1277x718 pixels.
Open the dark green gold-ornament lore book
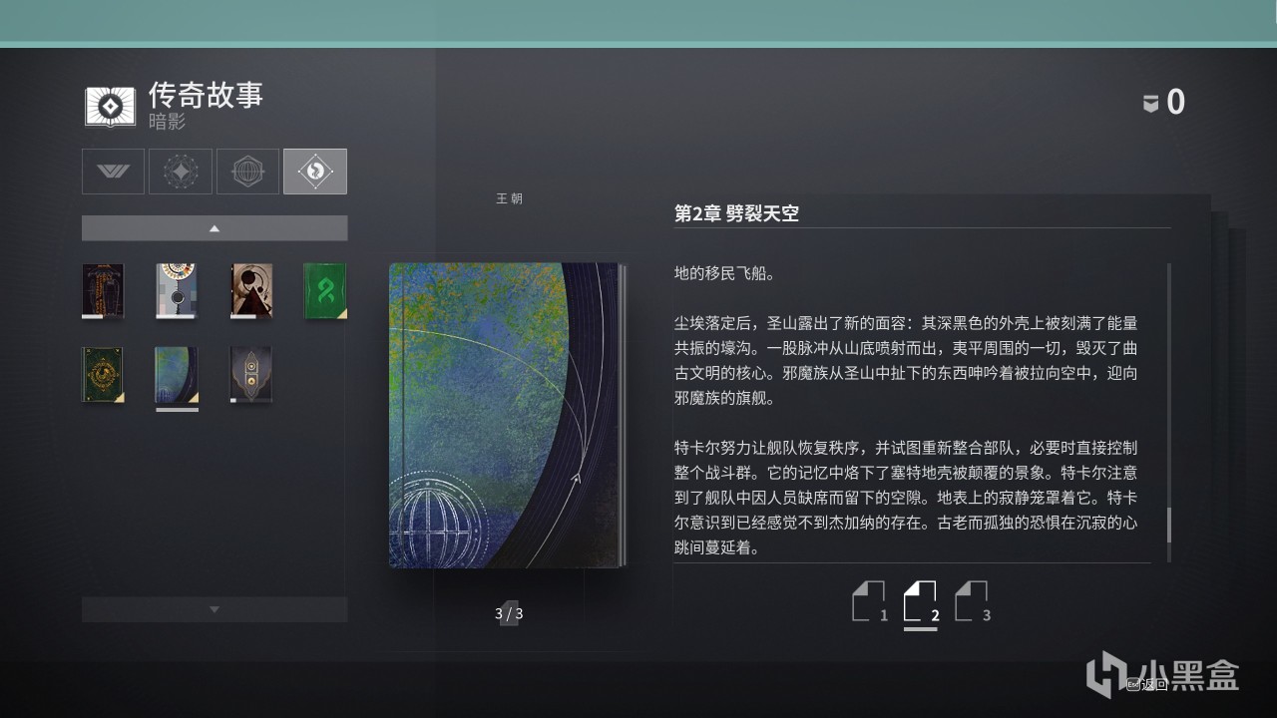(x=103, y=375)
